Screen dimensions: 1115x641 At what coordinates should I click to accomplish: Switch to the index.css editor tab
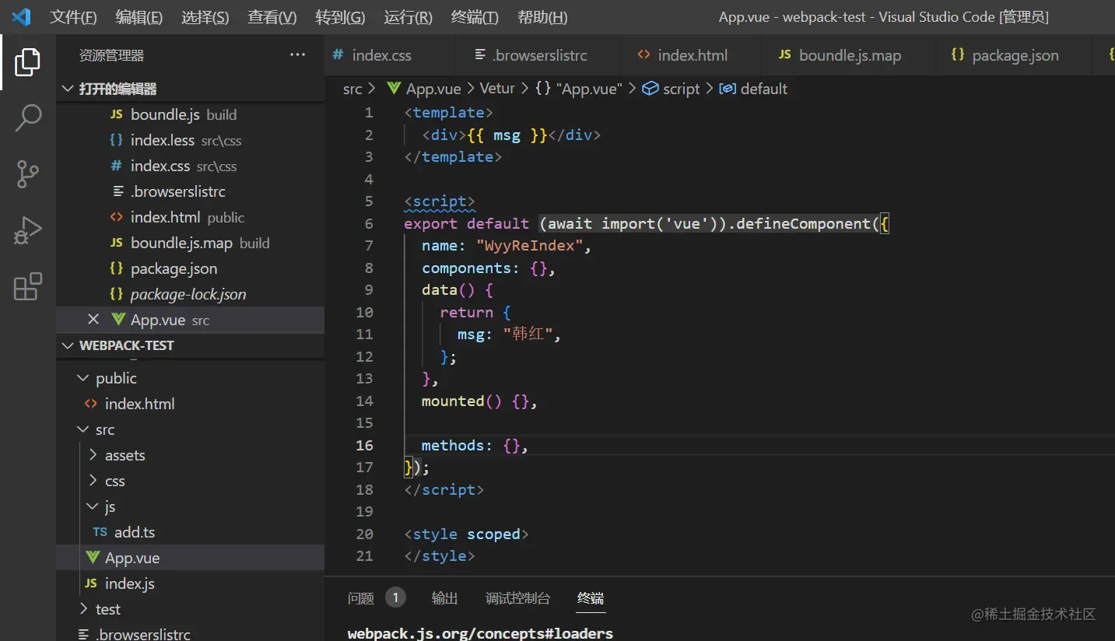(x=390, y=55)
